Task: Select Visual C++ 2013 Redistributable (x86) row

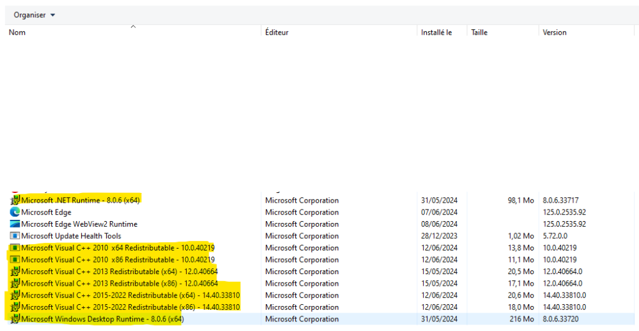Action: click(119, 283)
